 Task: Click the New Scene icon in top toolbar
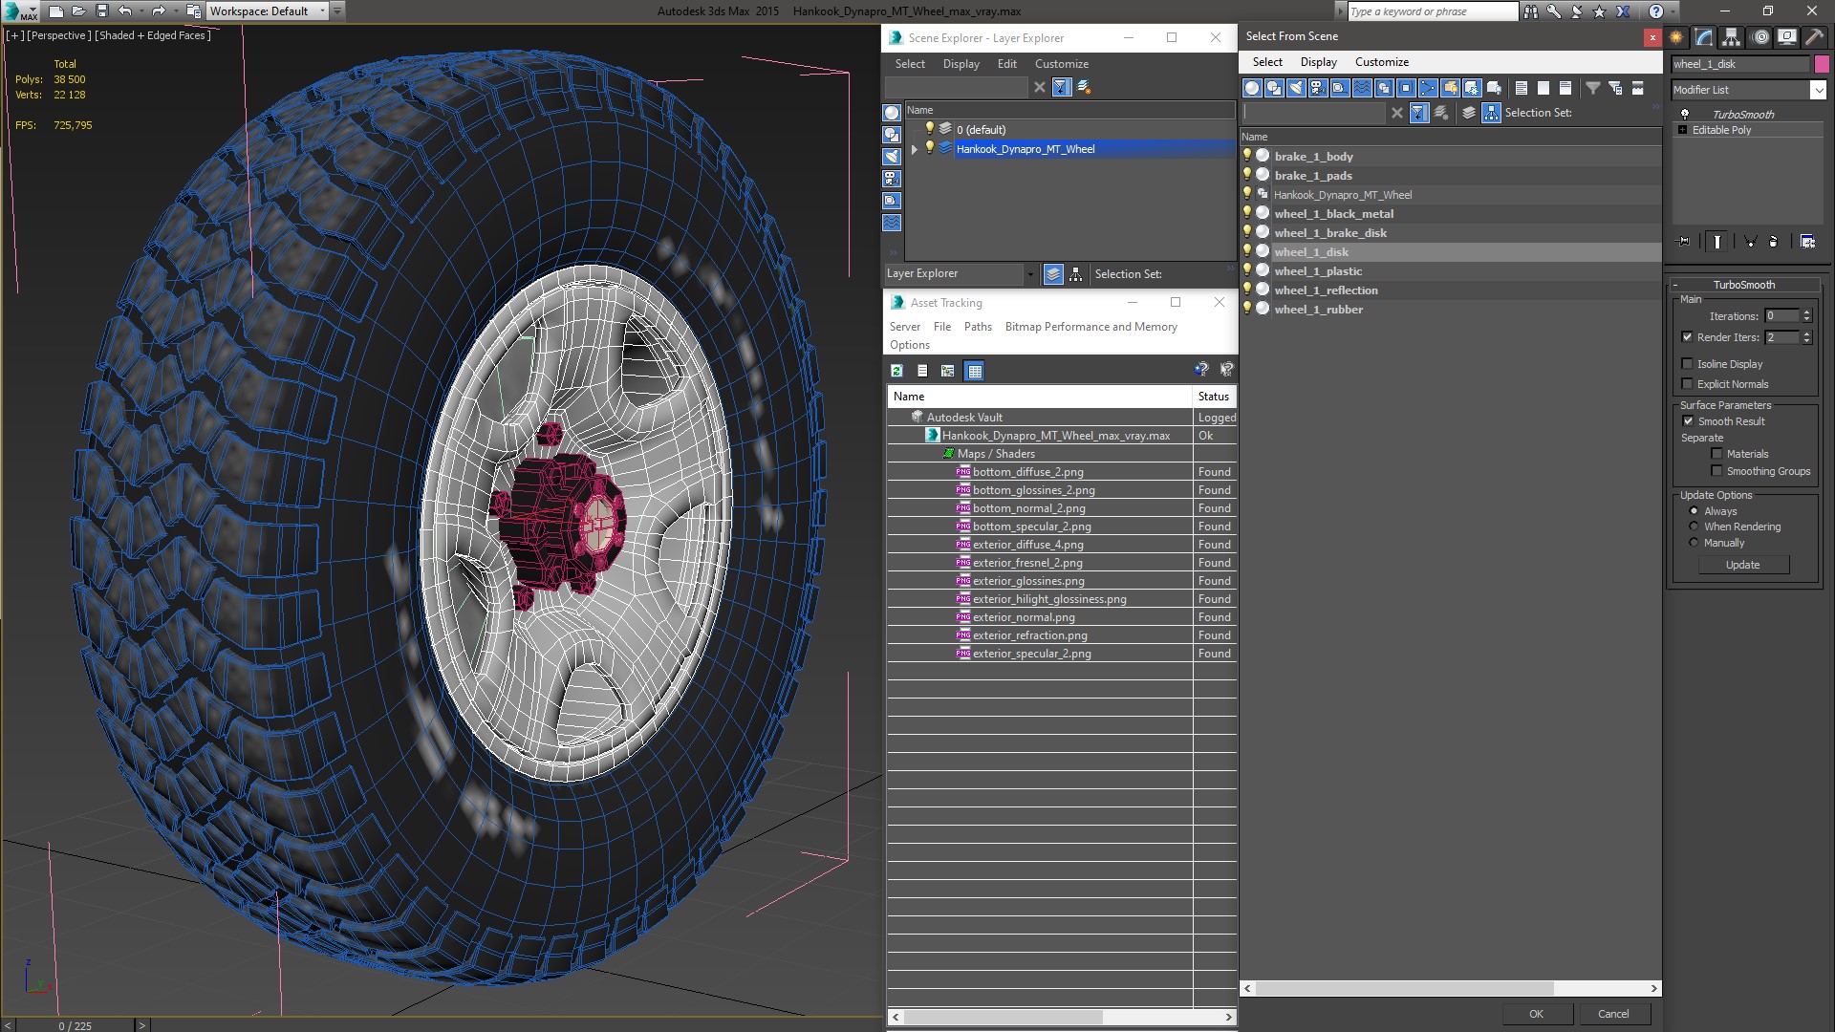56,11
